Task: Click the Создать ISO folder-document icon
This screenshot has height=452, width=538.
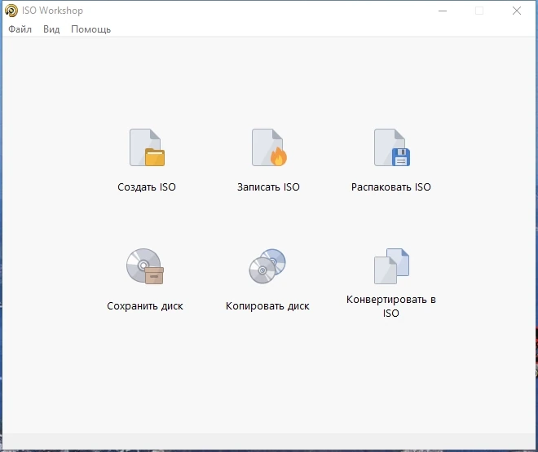Action: 147,147
